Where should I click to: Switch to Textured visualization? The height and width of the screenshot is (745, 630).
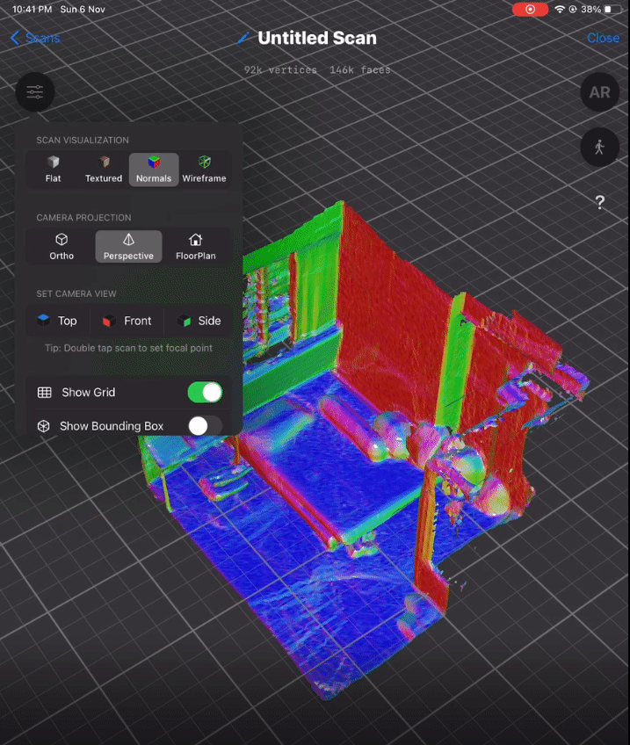pos(104,170)
